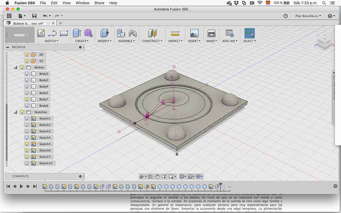Select the Rectangle sketch tool icon

point(64,33)
